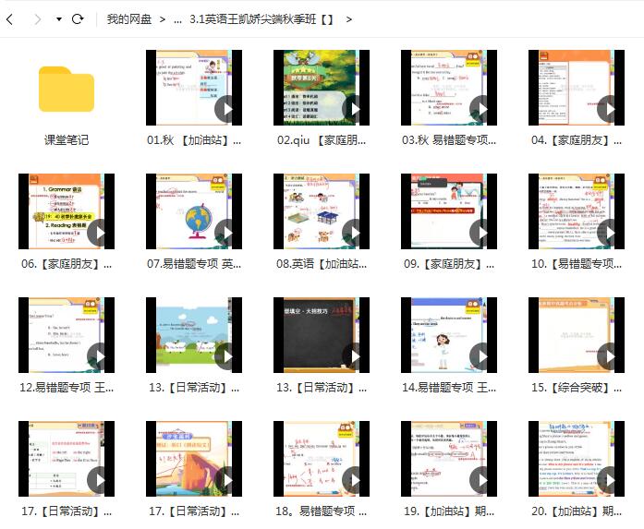Open the 课堂笔记 folder icon
Image resolution: width=644 pixels, height=529 pixels.
point(67,89)
